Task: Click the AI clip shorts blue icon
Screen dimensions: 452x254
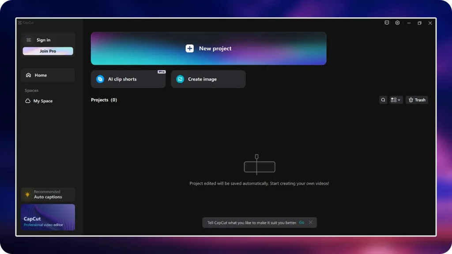Action: 100,79
